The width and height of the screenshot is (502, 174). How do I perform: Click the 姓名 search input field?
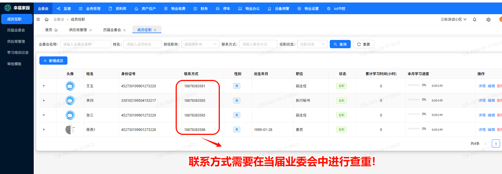(142, 44)
